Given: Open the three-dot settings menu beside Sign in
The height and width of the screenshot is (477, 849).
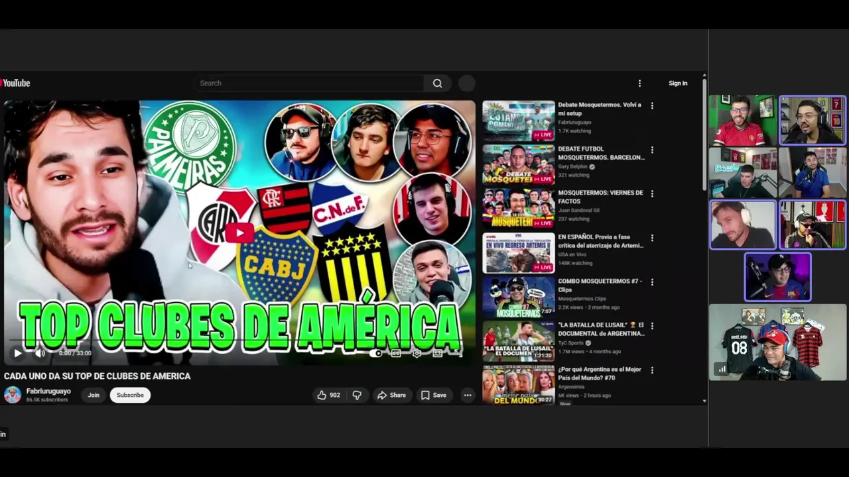Looking at the screenshot, I should [639, 83].
